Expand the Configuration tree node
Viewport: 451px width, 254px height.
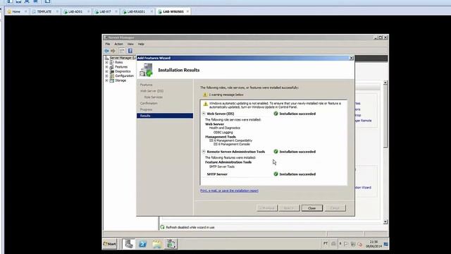pyautogui.click(x=106, y=76)
